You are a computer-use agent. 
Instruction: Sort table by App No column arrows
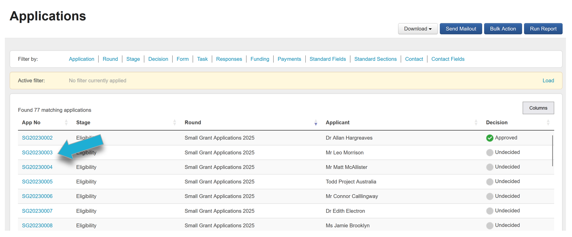[x=66, y=122]
